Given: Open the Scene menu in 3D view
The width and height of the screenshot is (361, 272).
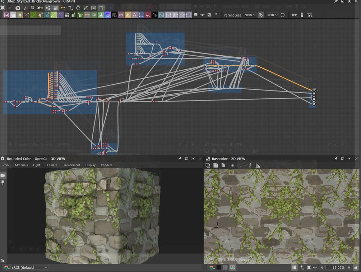Looking at the screenshot, I should (x=5, y=165).
